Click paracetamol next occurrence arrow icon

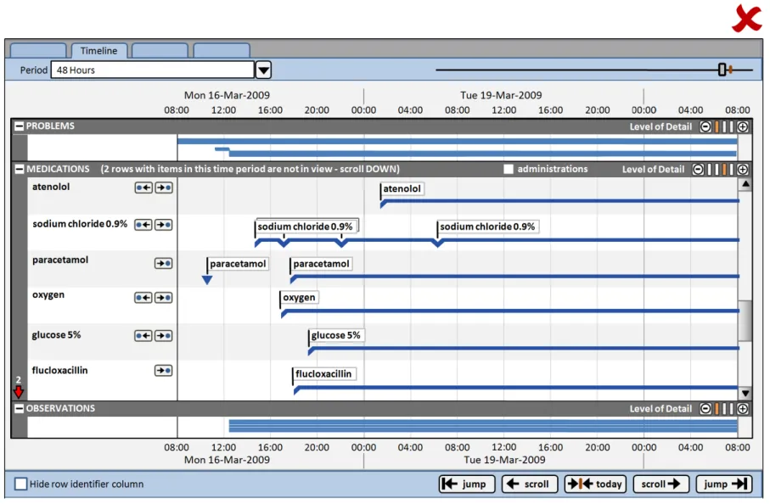click(164, 263)
